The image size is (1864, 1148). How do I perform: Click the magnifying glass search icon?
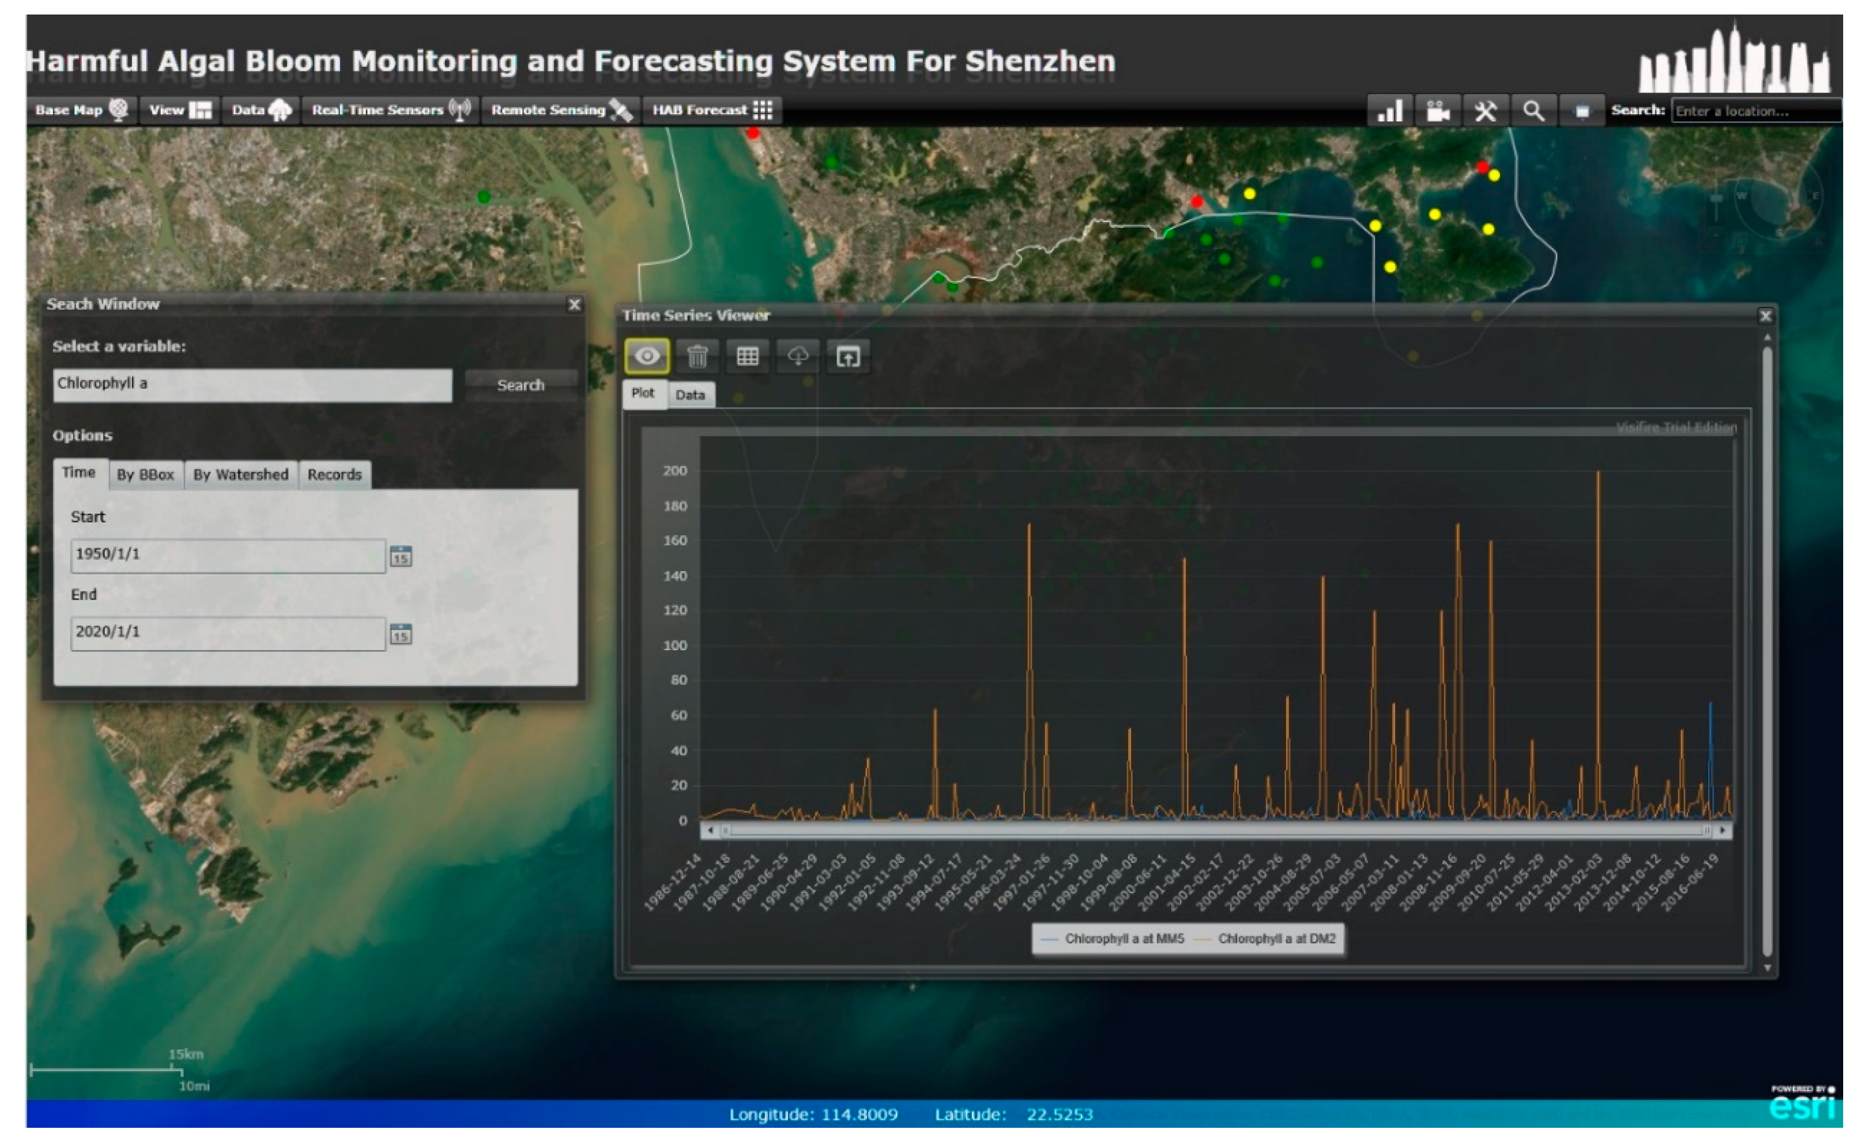click(x=1533, y=112)
